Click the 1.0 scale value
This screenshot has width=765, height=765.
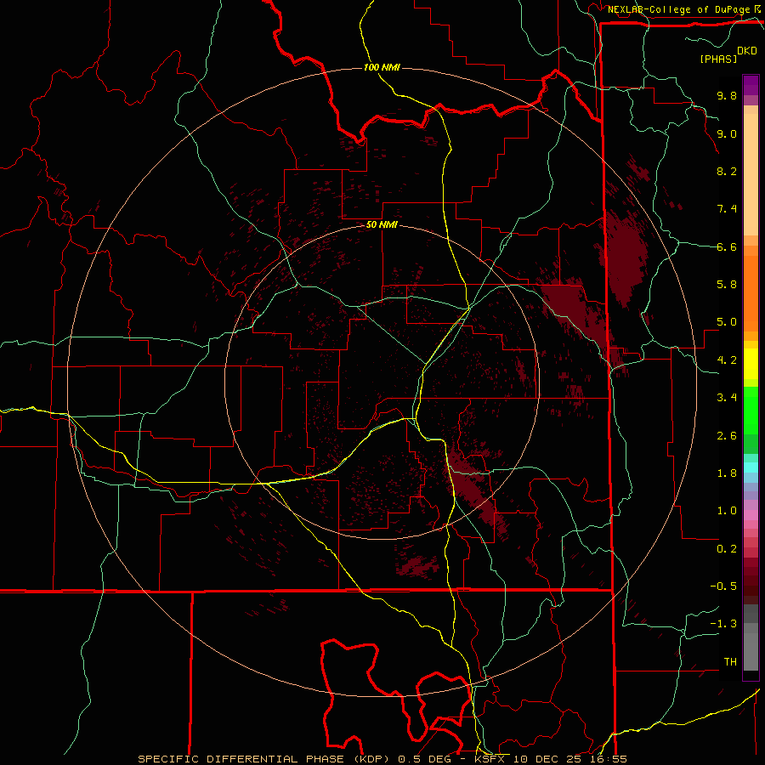[727, 511]
